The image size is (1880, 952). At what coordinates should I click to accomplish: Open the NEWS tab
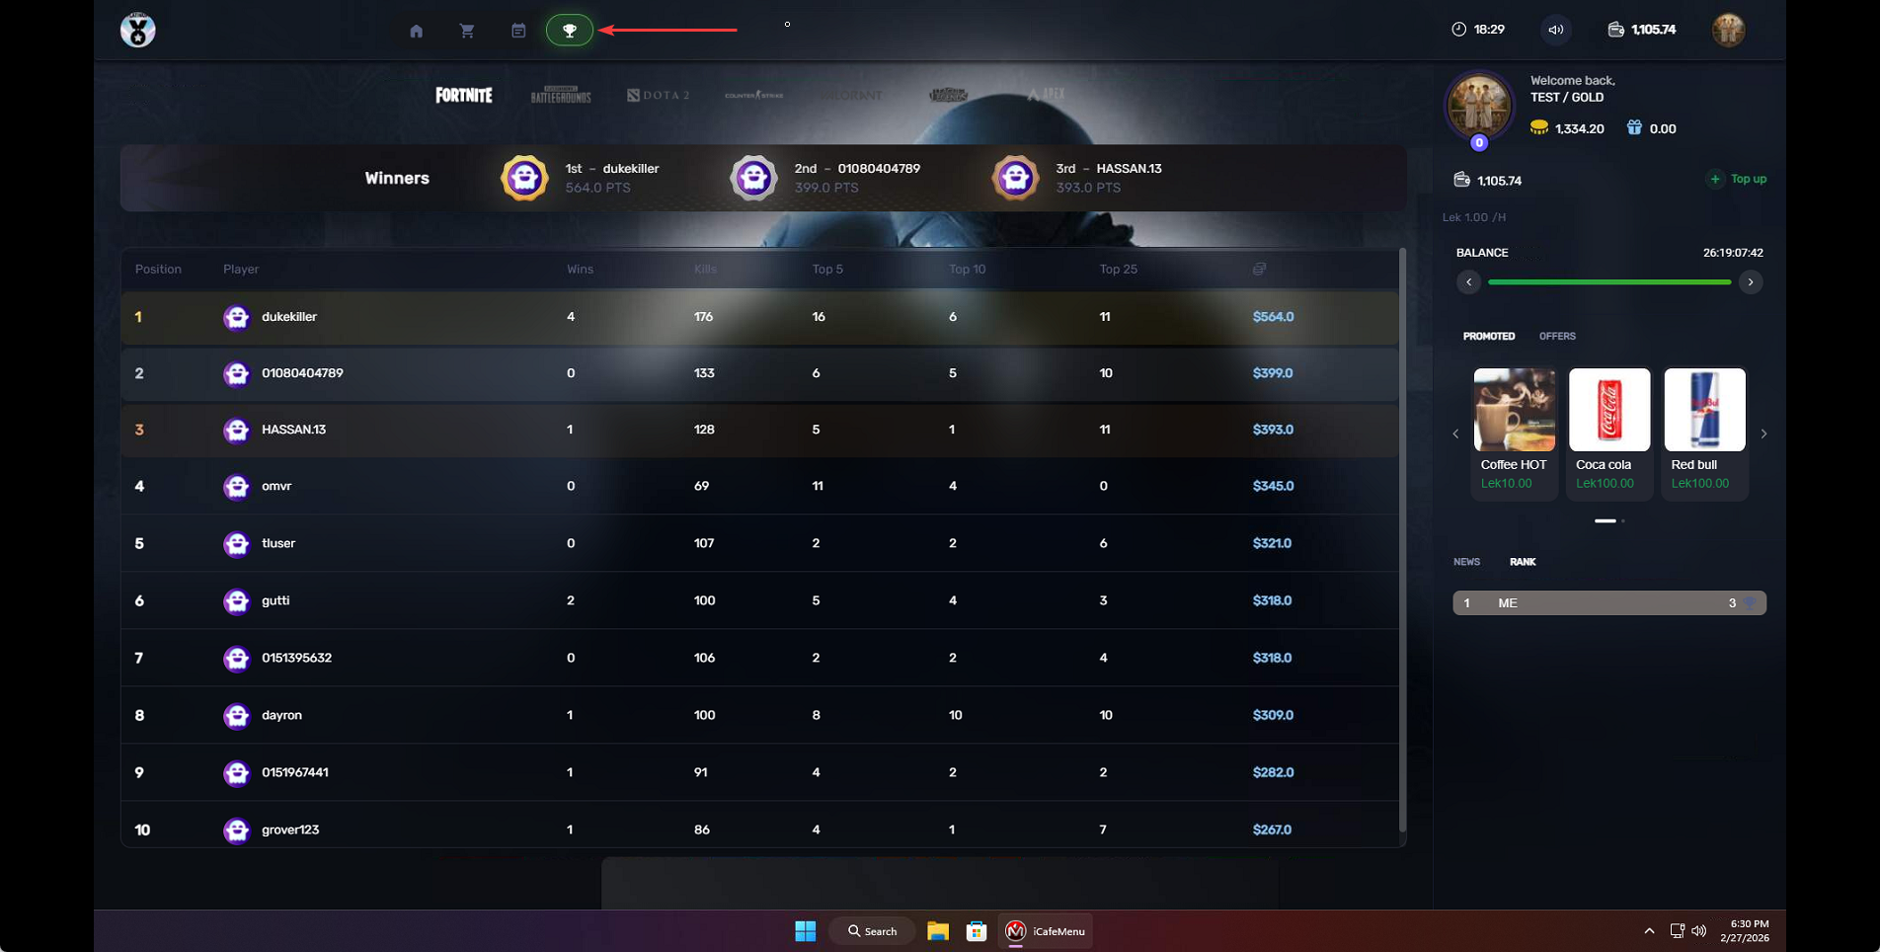pos(1467,562)
